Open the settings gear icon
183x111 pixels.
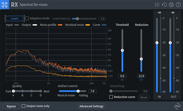pyautogui.click(x=171, y=5)
